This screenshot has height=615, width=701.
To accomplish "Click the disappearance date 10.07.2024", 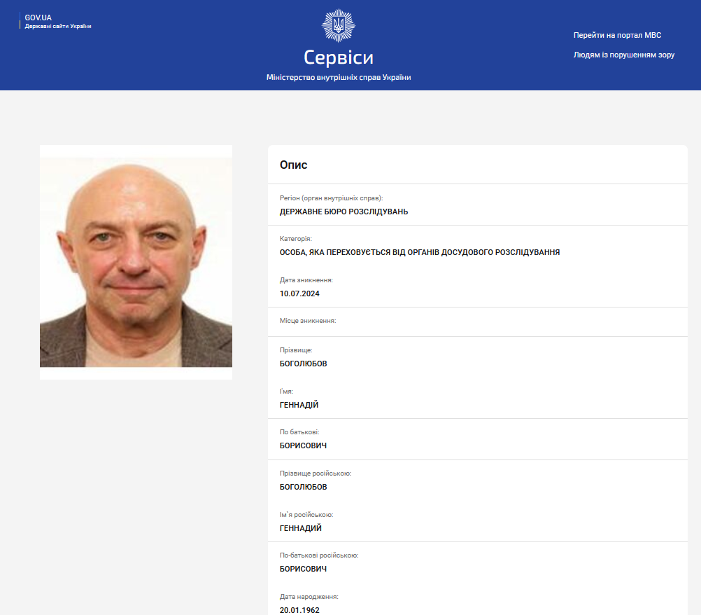I will click(x=299, y=293).
